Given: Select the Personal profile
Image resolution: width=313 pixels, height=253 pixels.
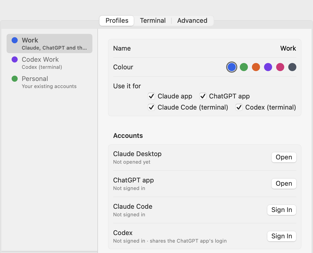Looking at the screenshot, I should 49,82.
